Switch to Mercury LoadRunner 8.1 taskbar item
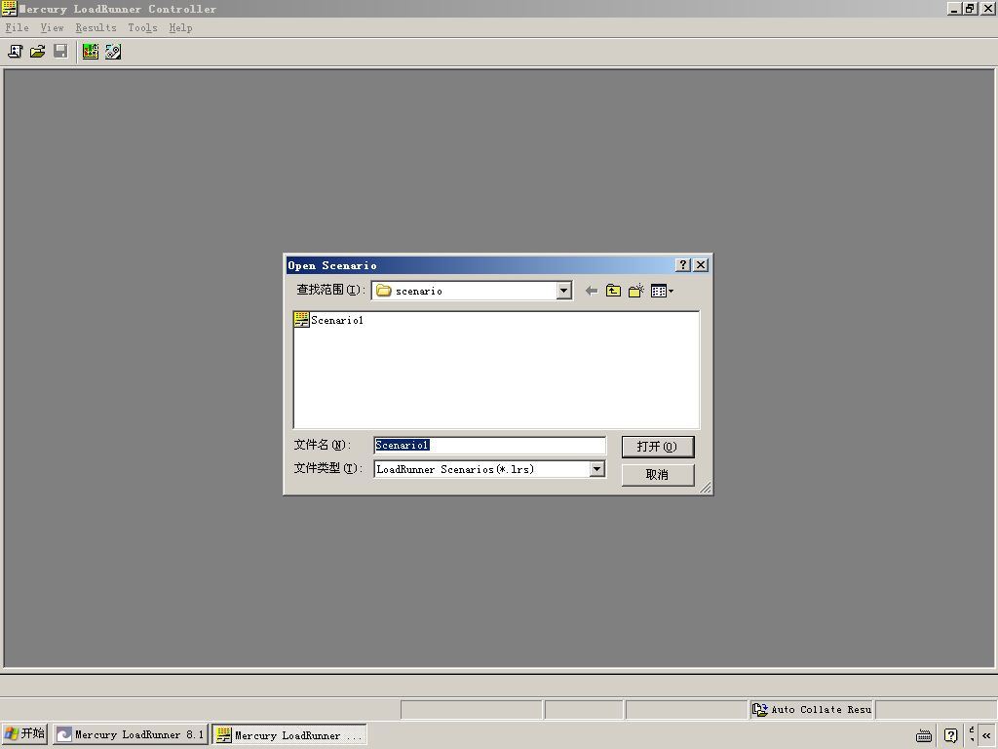The height and width of the screenshot is (749, 998). [131, 734]
